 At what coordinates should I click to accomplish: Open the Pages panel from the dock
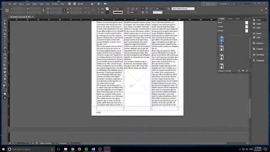click(x=259, y=20)
